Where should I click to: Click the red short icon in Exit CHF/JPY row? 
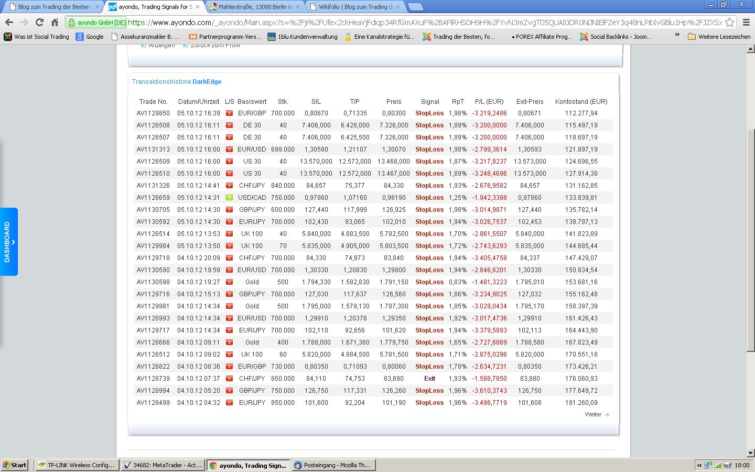[229, 379]
